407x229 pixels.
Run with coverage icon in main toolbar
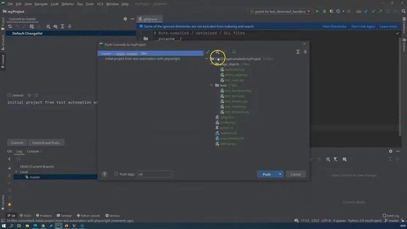click(331, 11)
